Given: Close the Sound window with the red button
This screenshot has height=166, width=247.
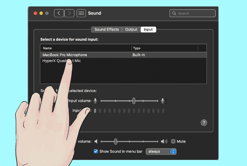Looking at the screenshot, I should [x=36, y=13].
